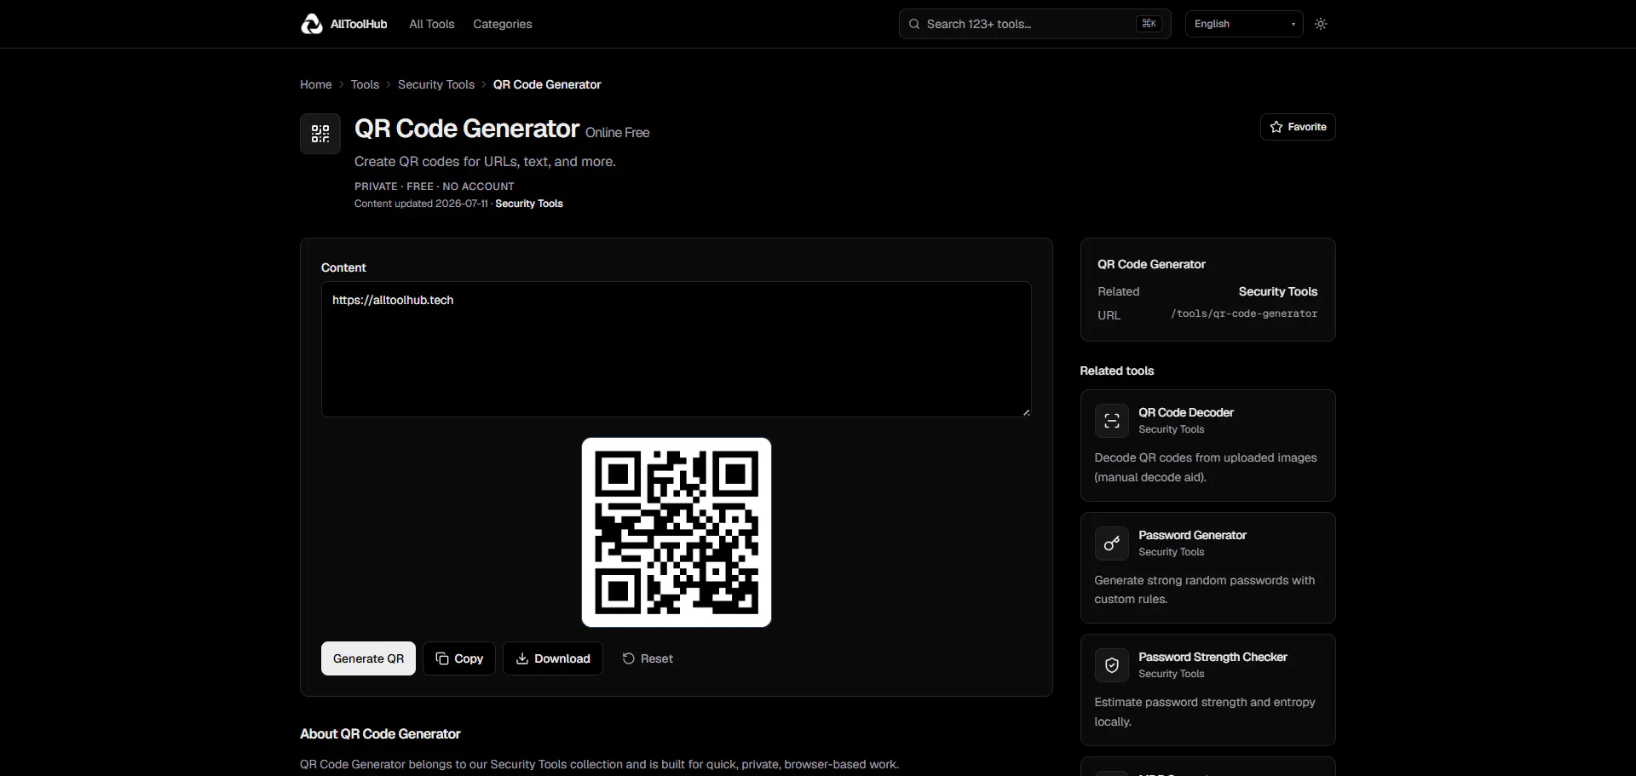Download the QR code
The height and width of the screenshot is (776, 1636).
(553, 658)
